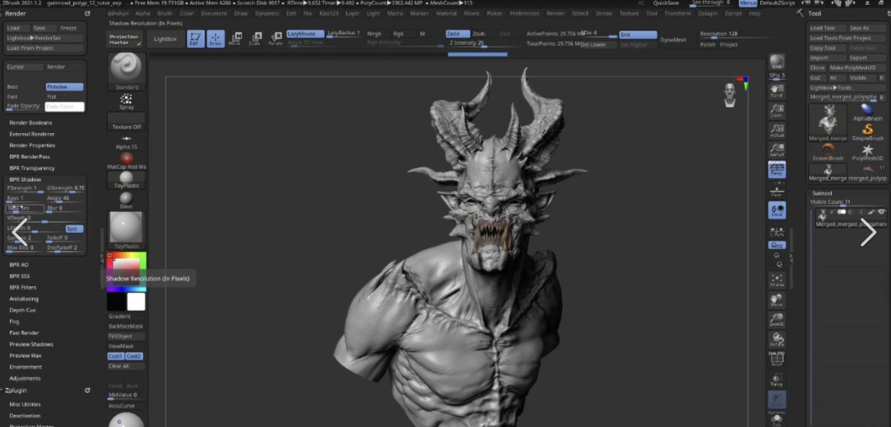This screenshot has height=427, width=891.
Task: Collapse the BPR Shadow section
Action: (25, 179)
